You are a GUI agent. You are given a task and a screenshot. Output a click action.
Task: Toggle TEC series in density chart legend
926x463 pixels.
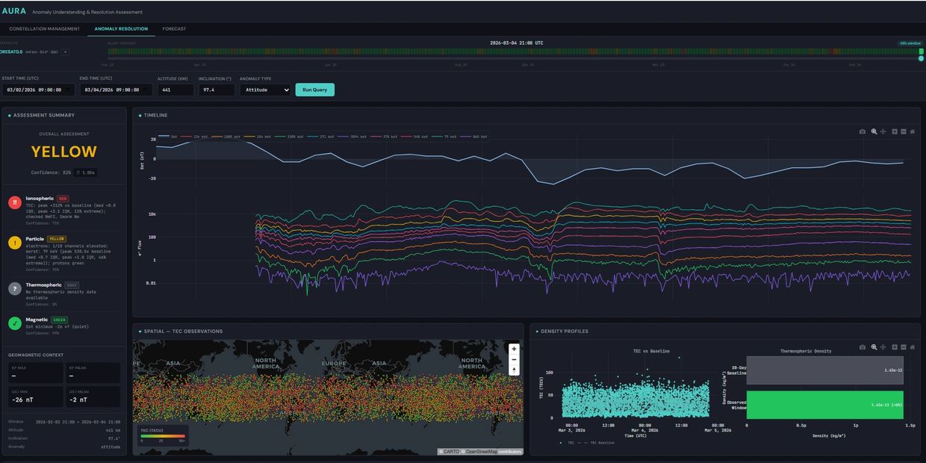click(x=569, y=443)
